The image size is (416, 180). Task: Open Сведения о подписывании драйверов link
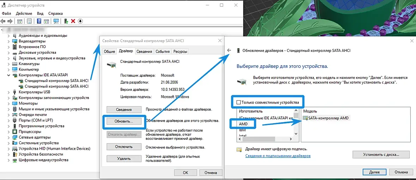pos(278,156)
